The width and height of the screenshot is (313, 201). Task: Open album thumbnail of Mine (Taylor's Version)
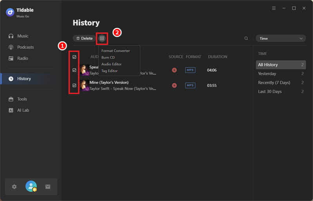click(x=85, y=85)
